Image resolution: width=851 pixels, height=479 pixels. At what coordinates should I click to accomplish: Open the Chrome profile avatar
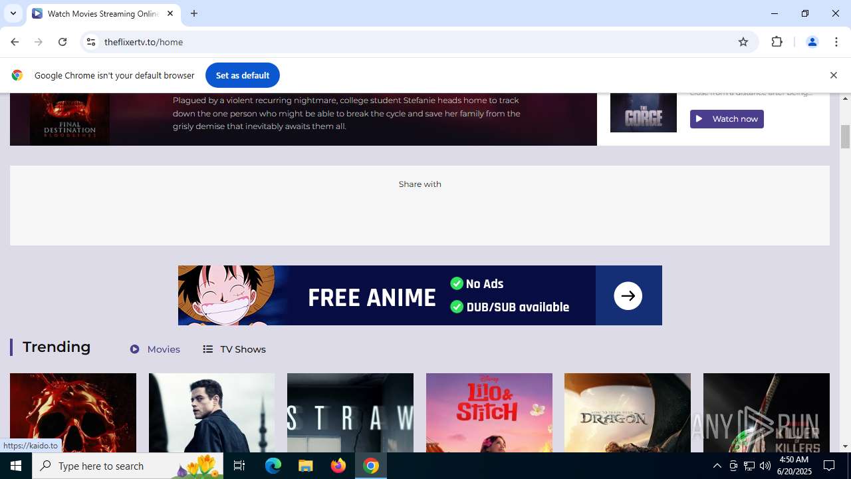pos(812,42)
